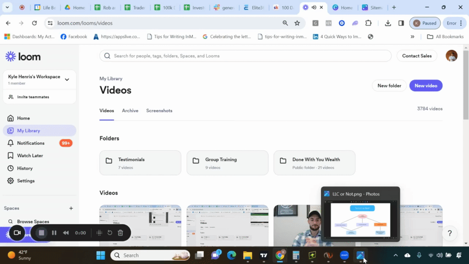
Task: Click the recorder grid drag handle
Action: (99, 233)
